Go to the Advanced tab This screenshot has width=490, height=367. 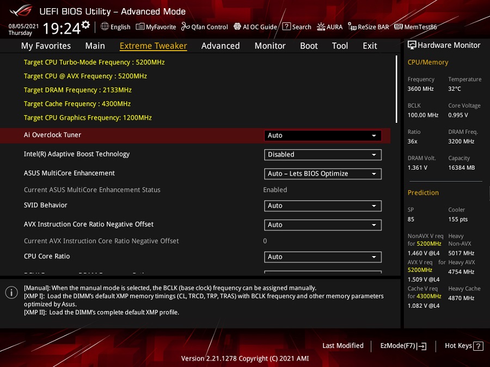pos(220,46)
